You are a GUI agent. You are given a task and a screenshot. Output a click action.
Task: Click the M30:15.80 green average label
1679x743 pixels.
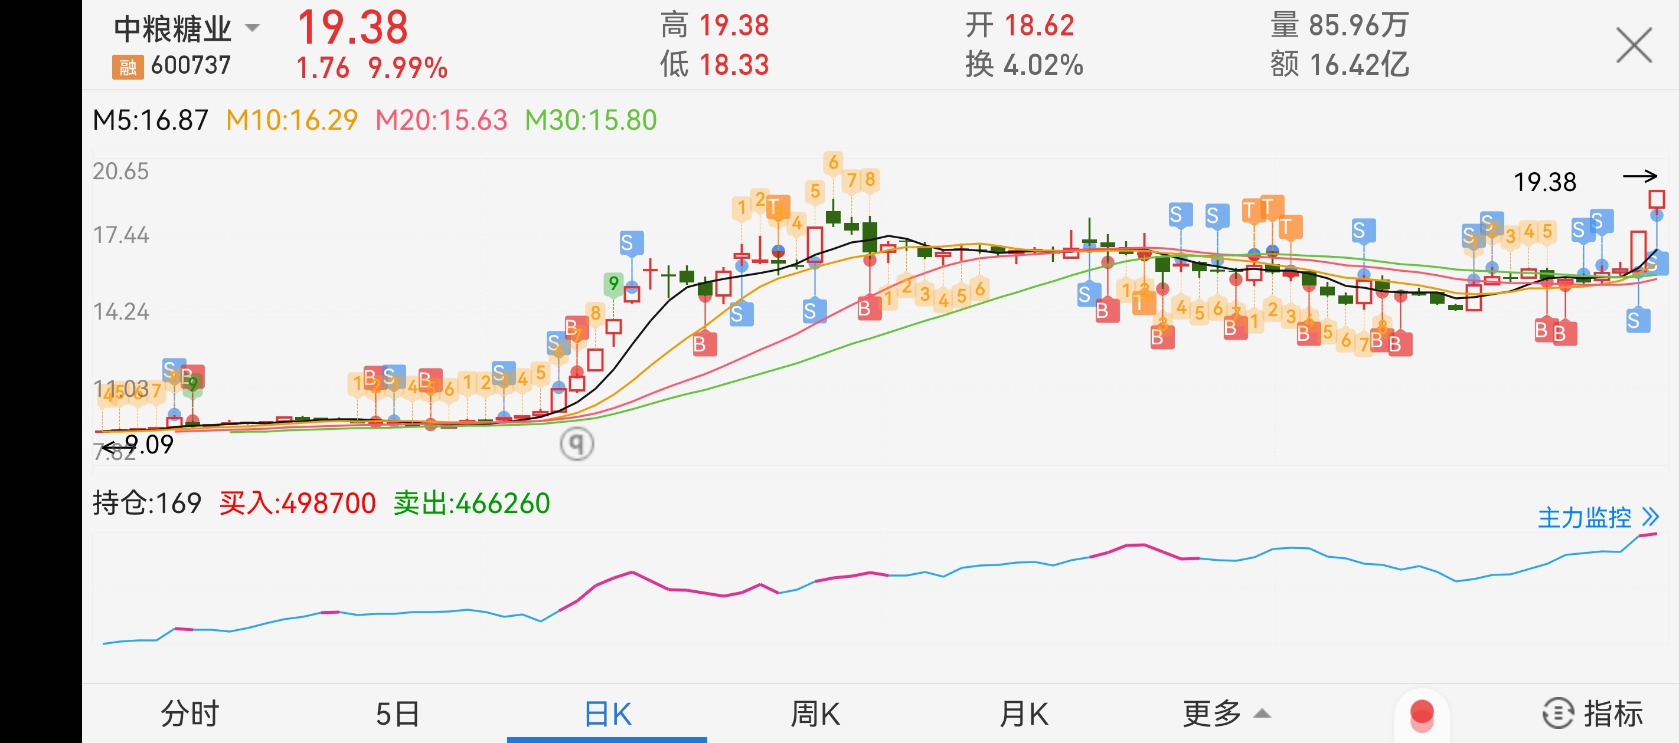[x=590, y=120]
